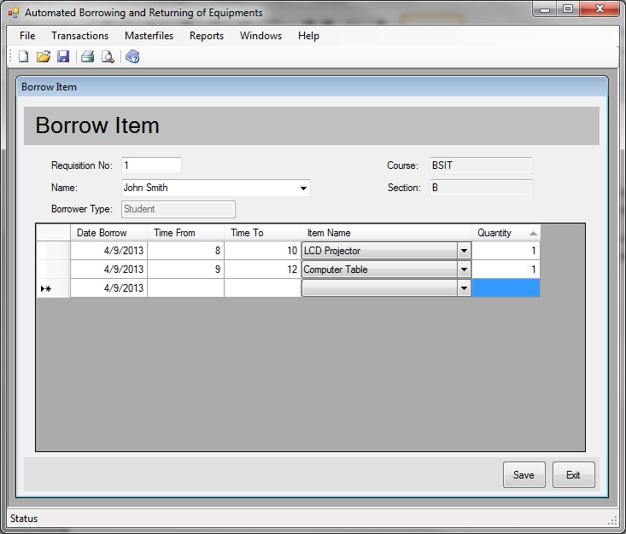Open the Masterfiles menu
The width and height of the screenshot is (626, 534).
tap(149, 36)
